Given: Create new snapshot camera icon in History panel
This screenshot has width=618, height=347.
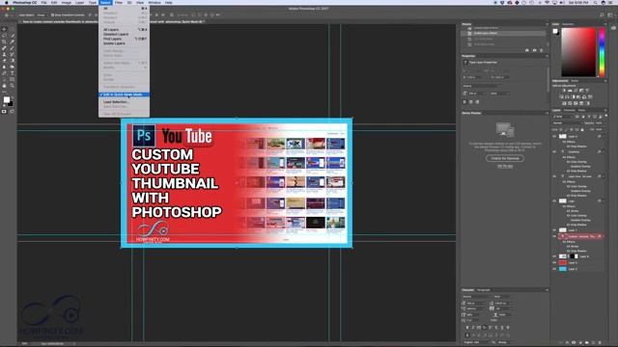Looking at the screenshot, I should pyautogui.click(x=534, y=50).
